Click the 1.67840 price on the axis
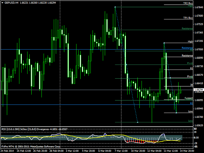The image size is (204, 153). coord(199,7)
